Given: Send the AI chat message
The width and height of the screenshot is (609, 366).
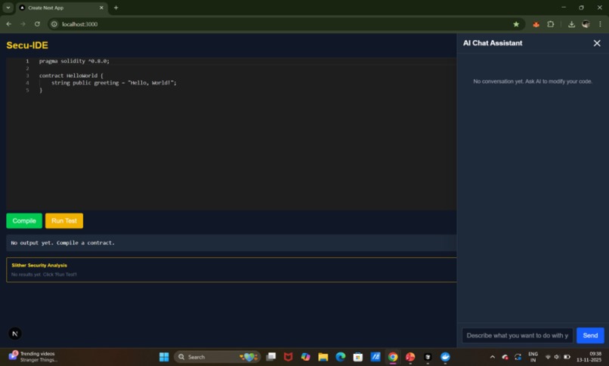Looking at the screenshot, I should pos(590,335).
